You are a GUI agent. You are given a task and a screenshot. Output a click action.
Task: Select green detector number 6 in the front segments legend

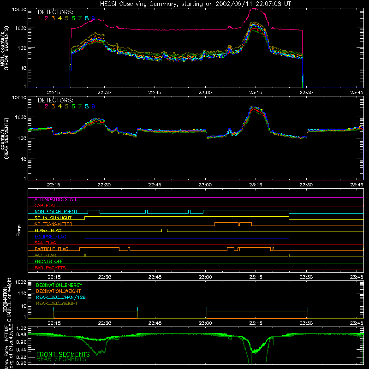coord(73,18)
